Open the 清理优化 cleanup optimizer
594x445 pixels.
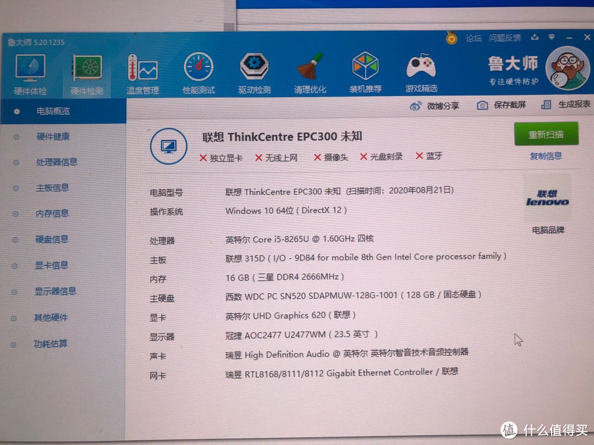click(310, 71)
